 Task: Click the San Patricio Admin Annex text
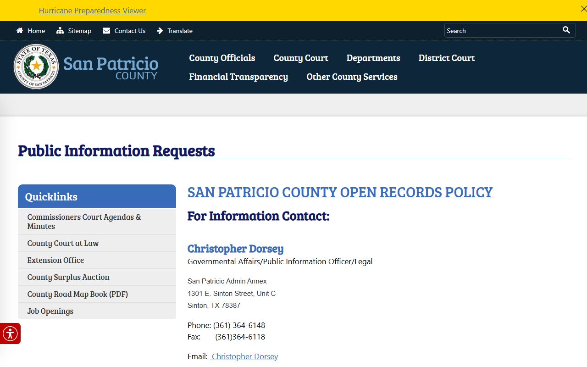click(x=227, y=281)
